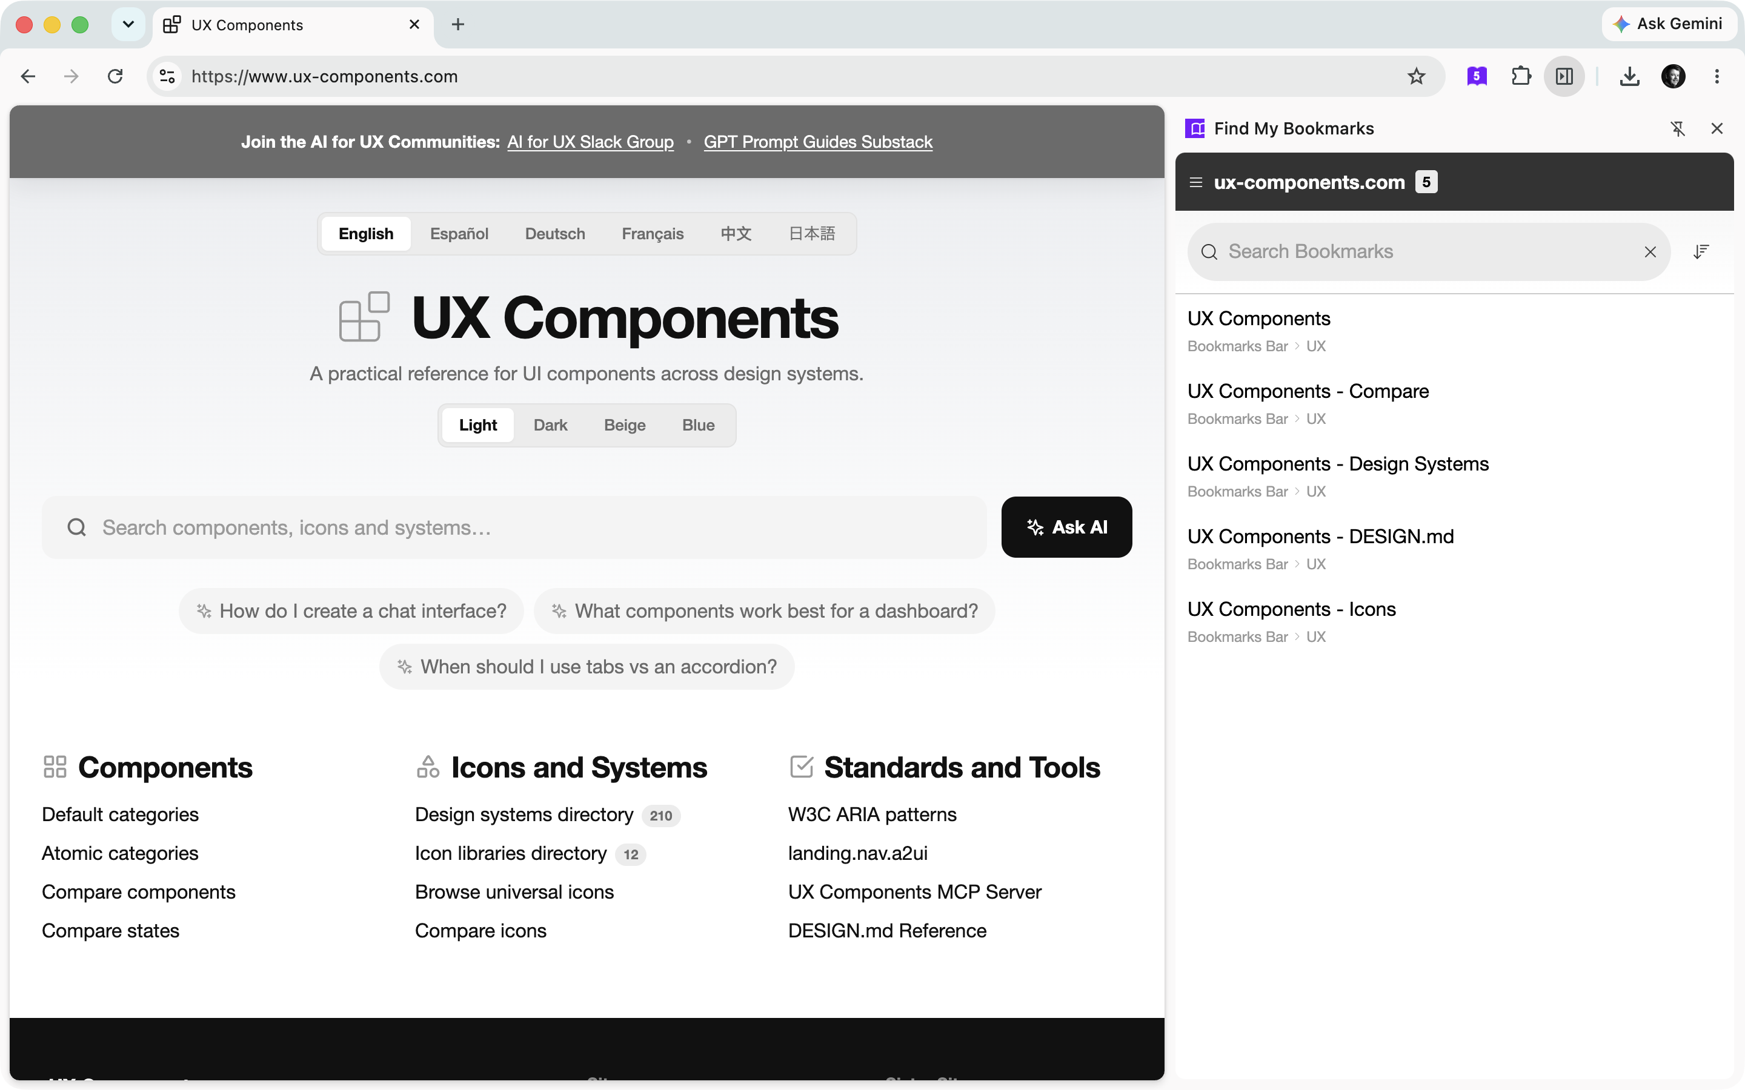Open the Compare states link
This screenshot has height=1090, width=1745.
[x=110, y=931]
